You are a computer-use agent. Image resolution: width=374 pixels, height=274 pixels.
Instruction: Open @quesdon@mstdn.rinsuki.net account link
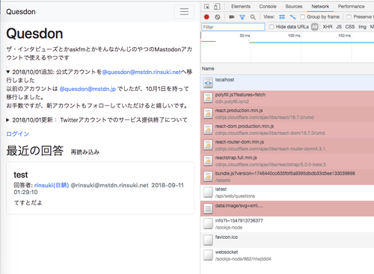pos(141,72)
